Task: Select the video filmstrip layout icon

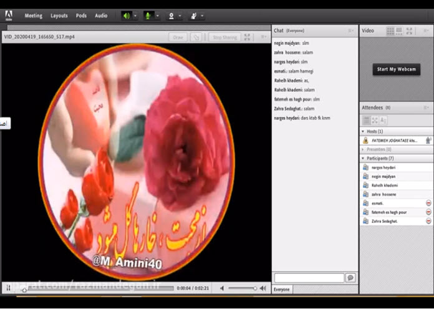Action: [x=399, y=31]
